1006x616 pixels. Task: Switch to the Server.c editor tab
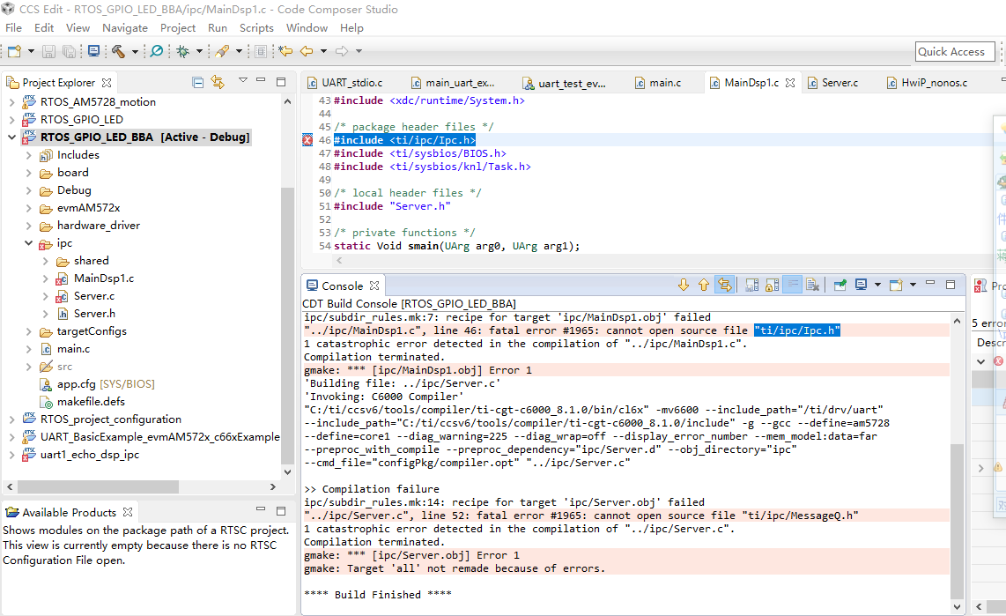(840, 83)
